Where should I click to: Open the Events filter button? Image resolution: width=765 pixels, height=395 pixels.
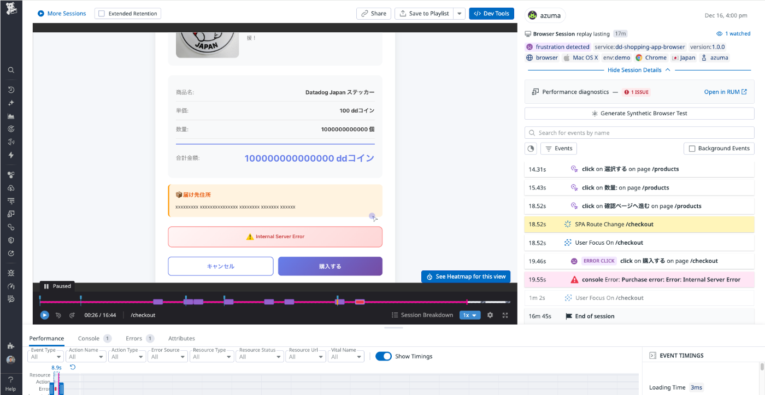click(558, 149)
